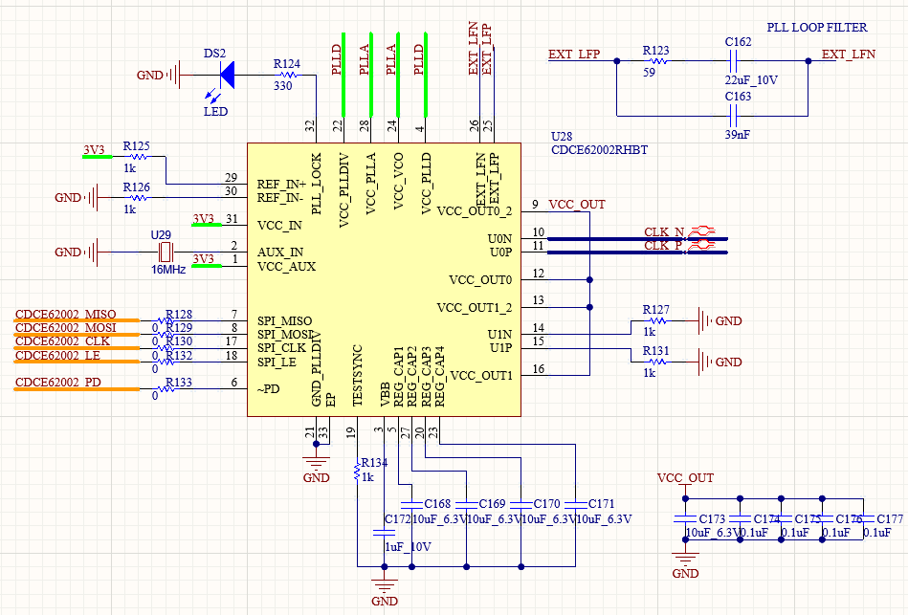Select the U28 CDCE62002 component body

click(384, 279)
